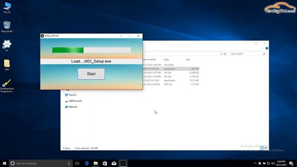297x167 pixels.
Task: Open Explorer help with the blue question icon
Action: 267,48
